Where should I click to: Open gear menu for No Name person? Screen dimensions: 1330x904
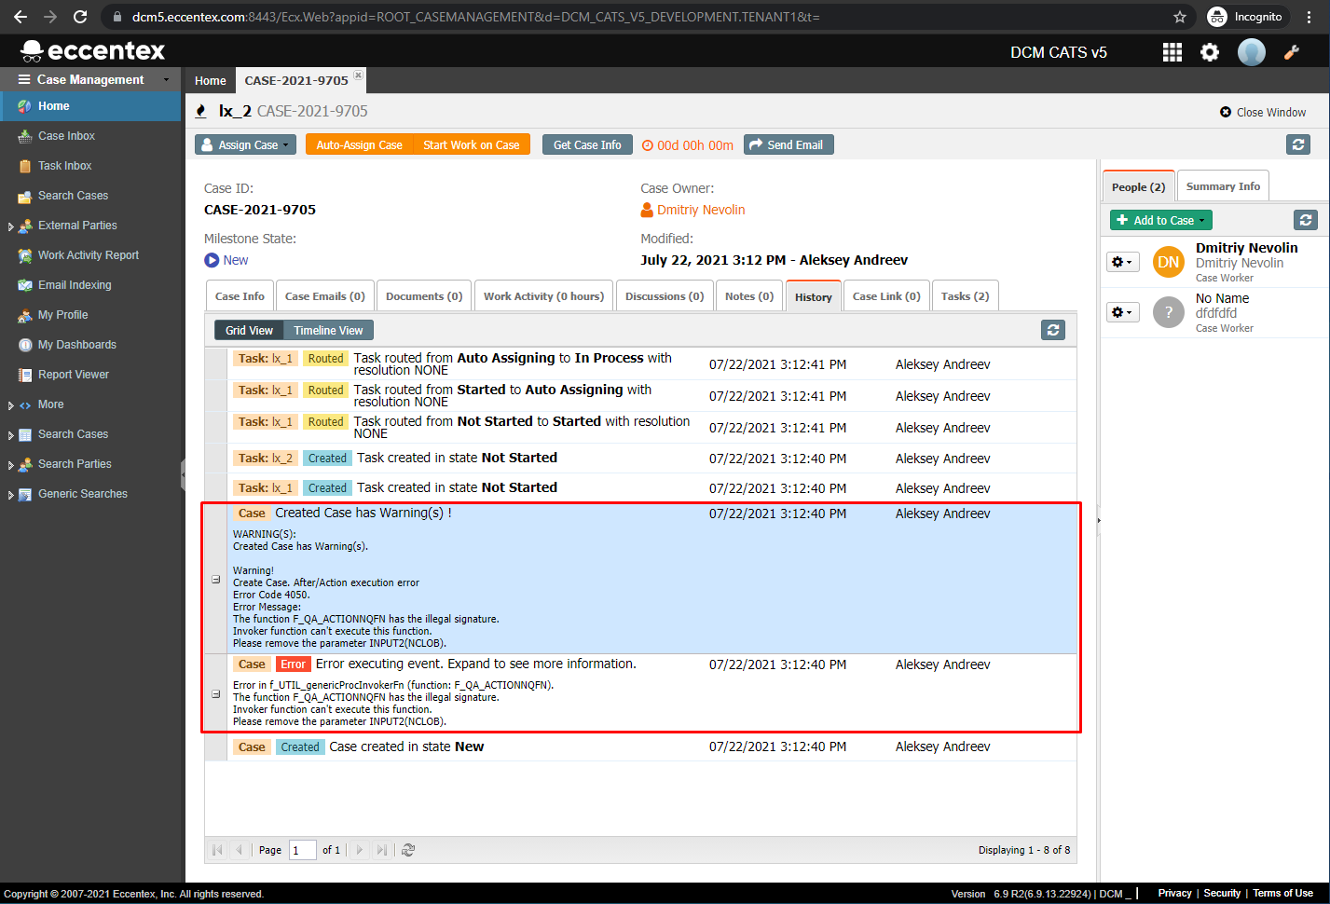1122,312
